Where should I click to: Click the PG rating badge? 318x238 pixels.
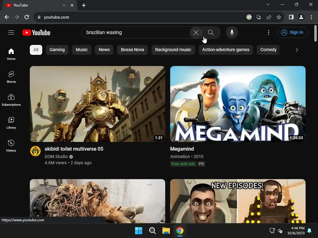point(201,164)
